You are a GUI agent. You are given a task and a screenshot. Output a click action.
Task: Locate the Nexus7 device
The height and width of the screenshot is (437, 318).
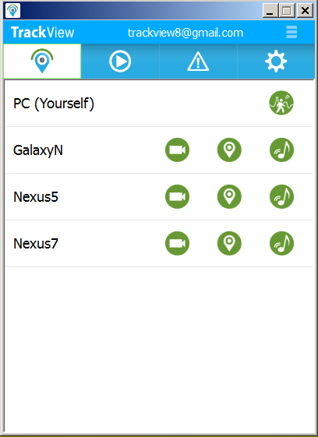point(229,243)
